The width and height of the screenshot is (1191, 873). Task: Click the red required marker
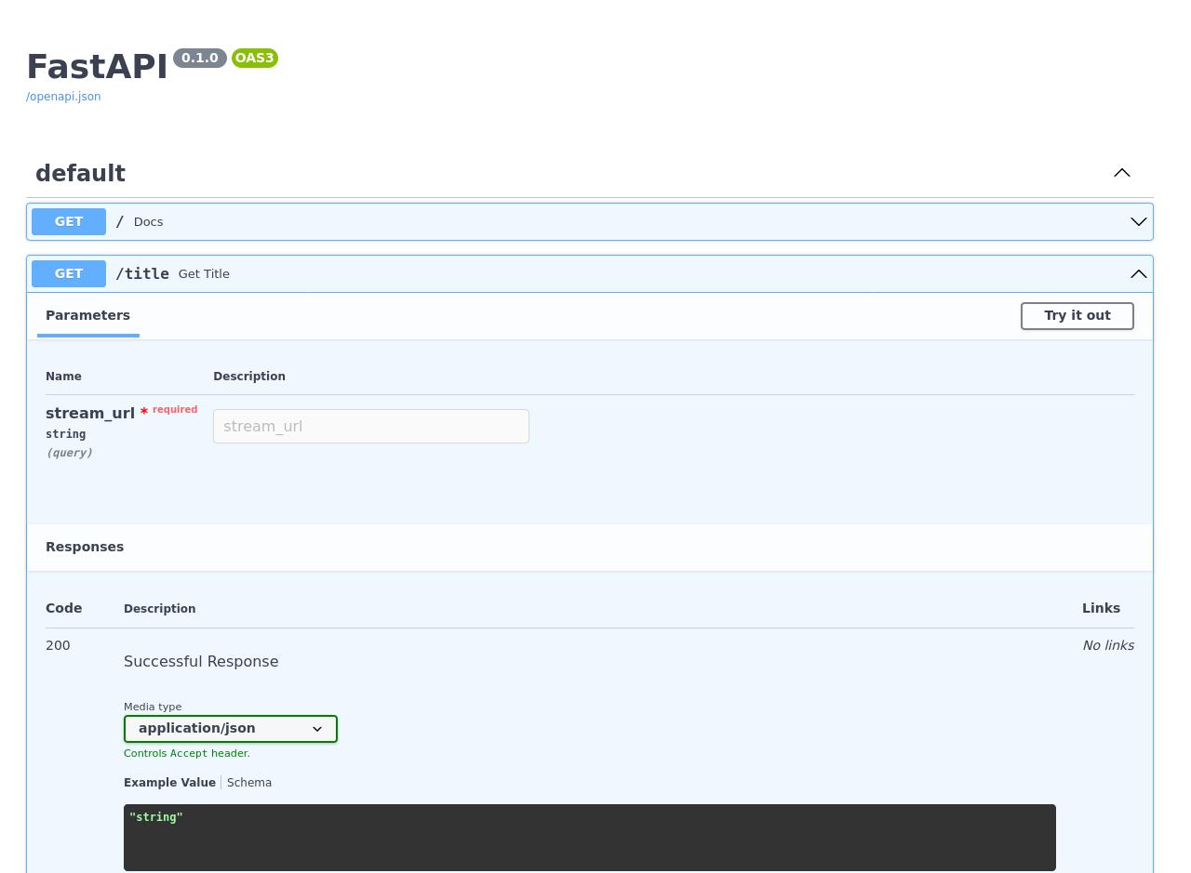click(x=169, y=410)
